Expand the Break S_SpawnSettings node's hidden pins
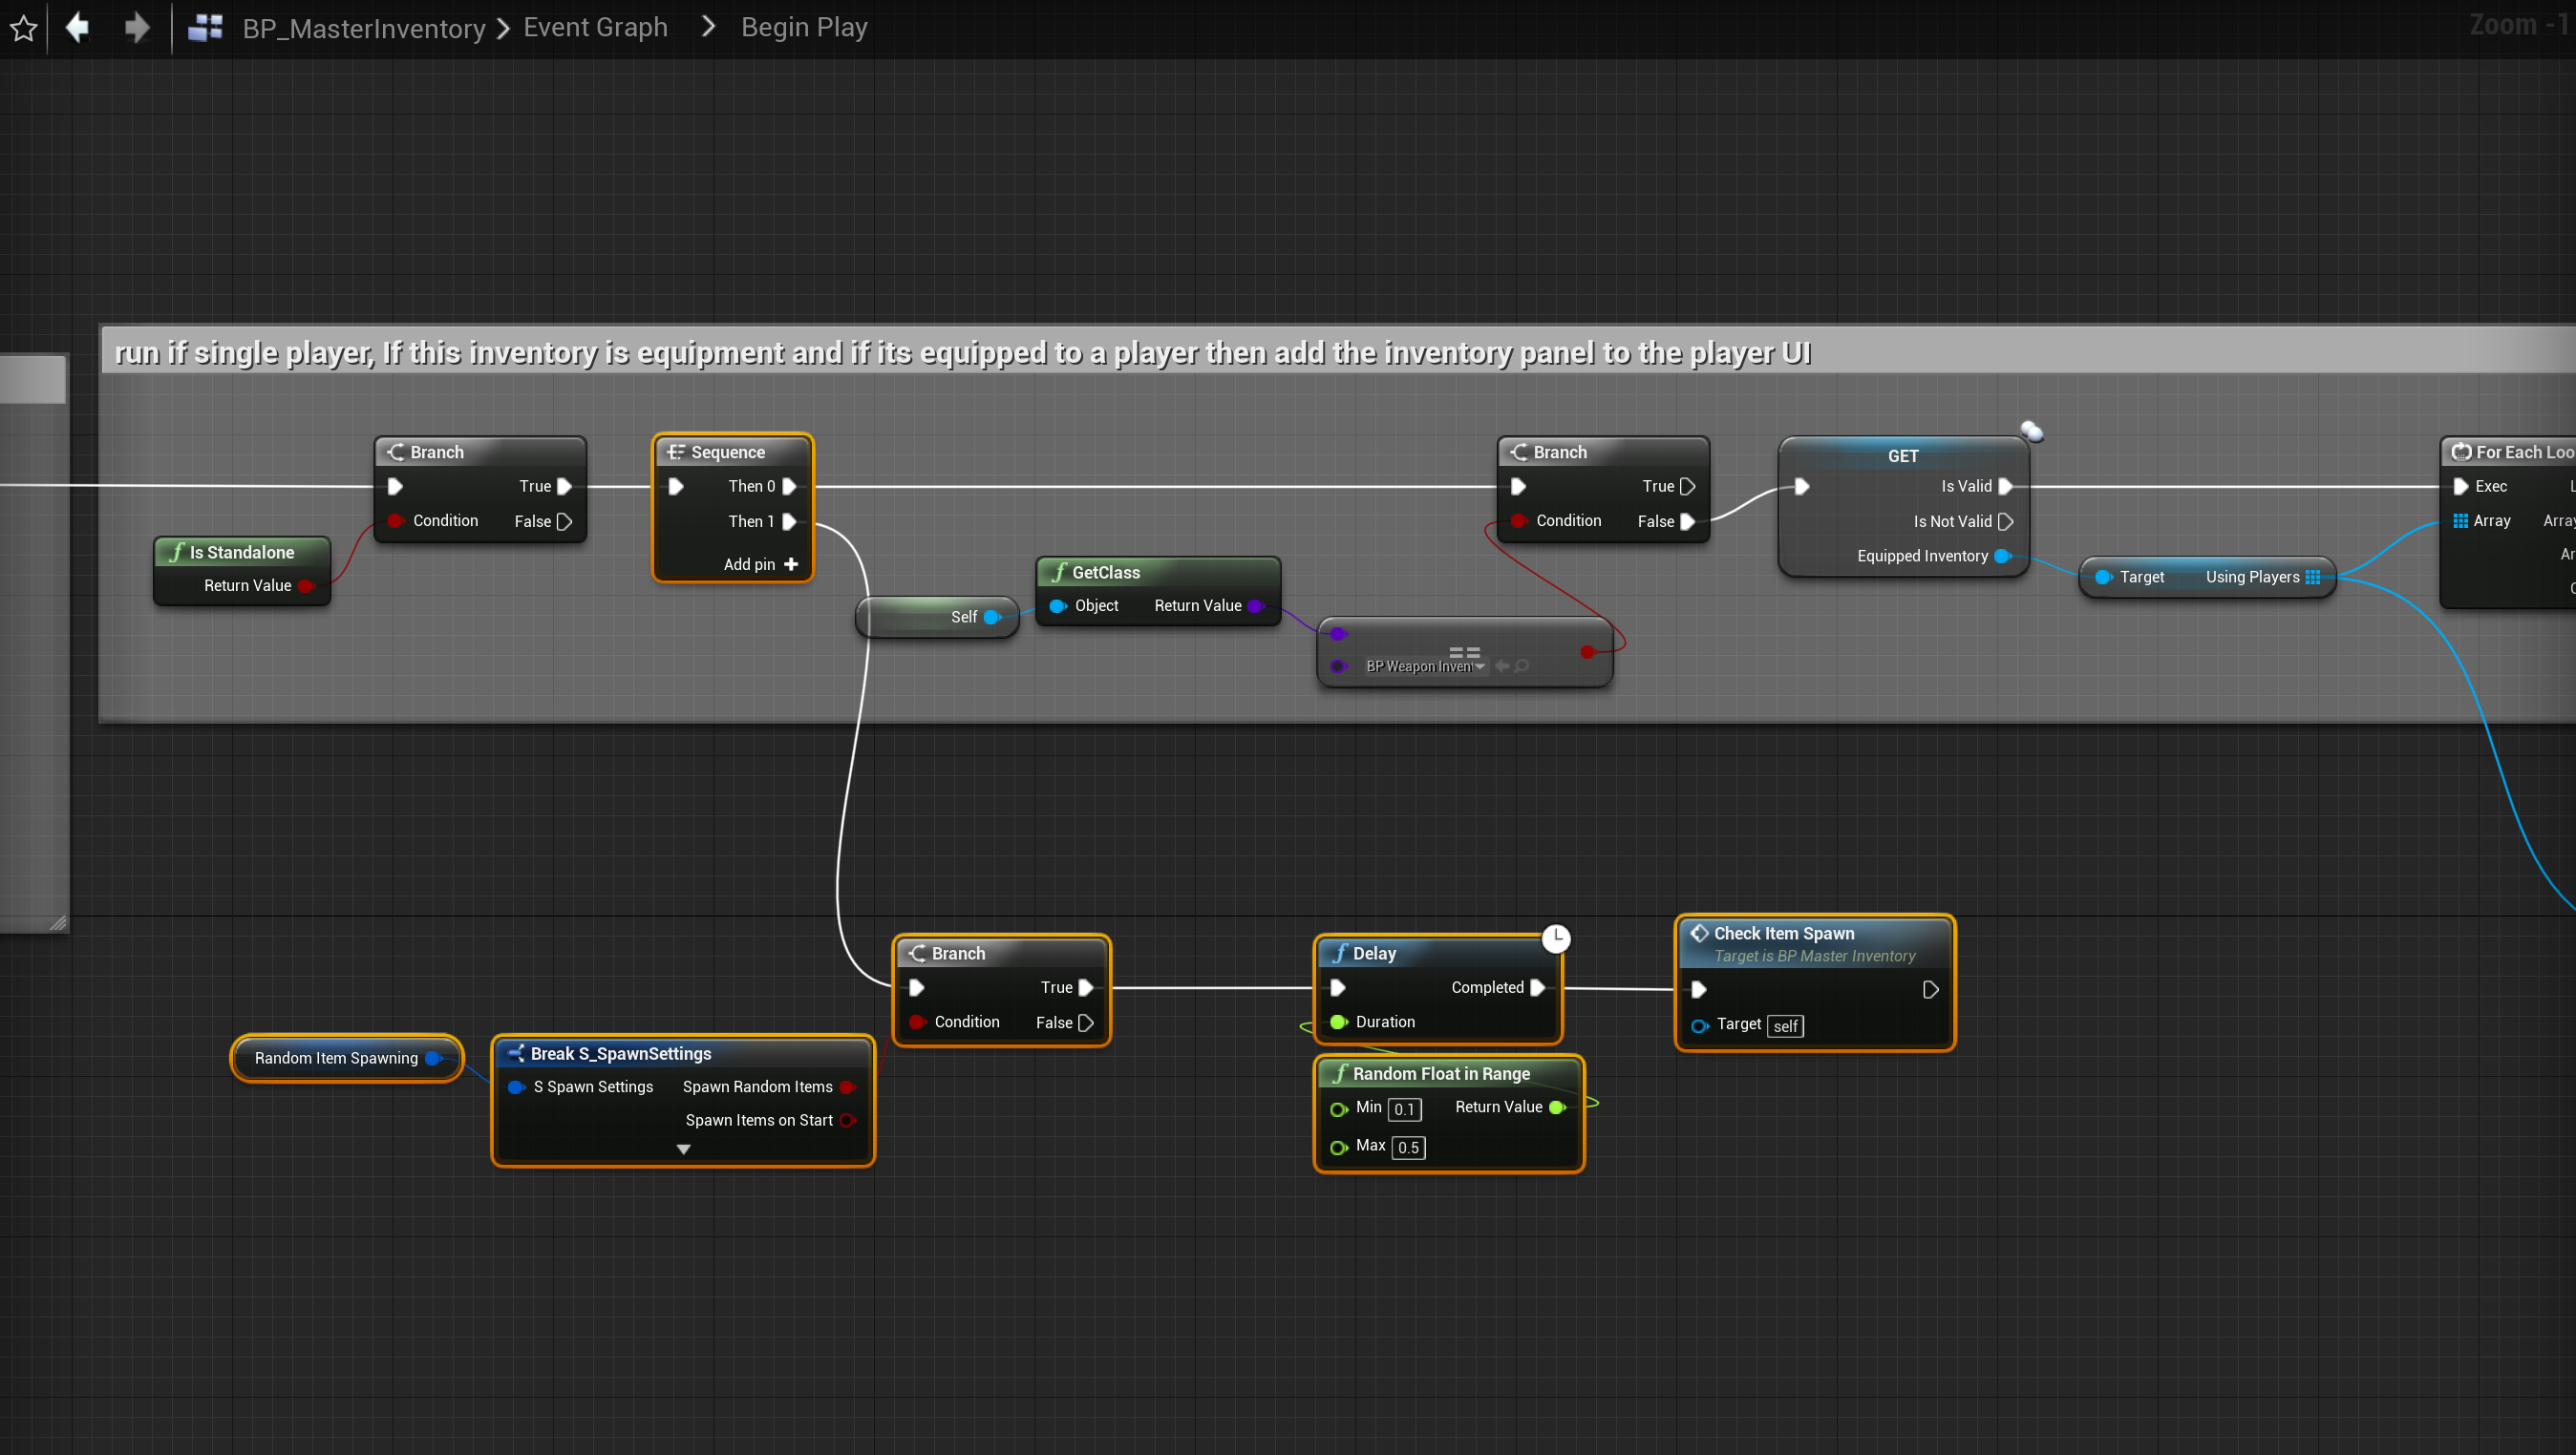This screenshot has height=1455, width=2576. (x=683, y=1149)
